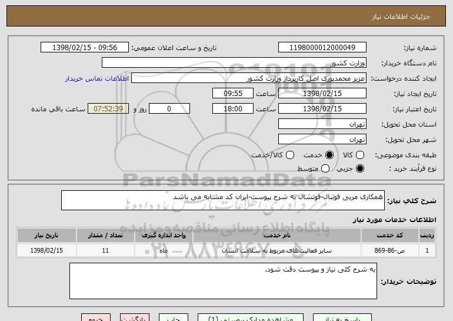The image size is (453, 321).
Task: Click the وزارت کشور buyer name field
Action: [234, 63]
